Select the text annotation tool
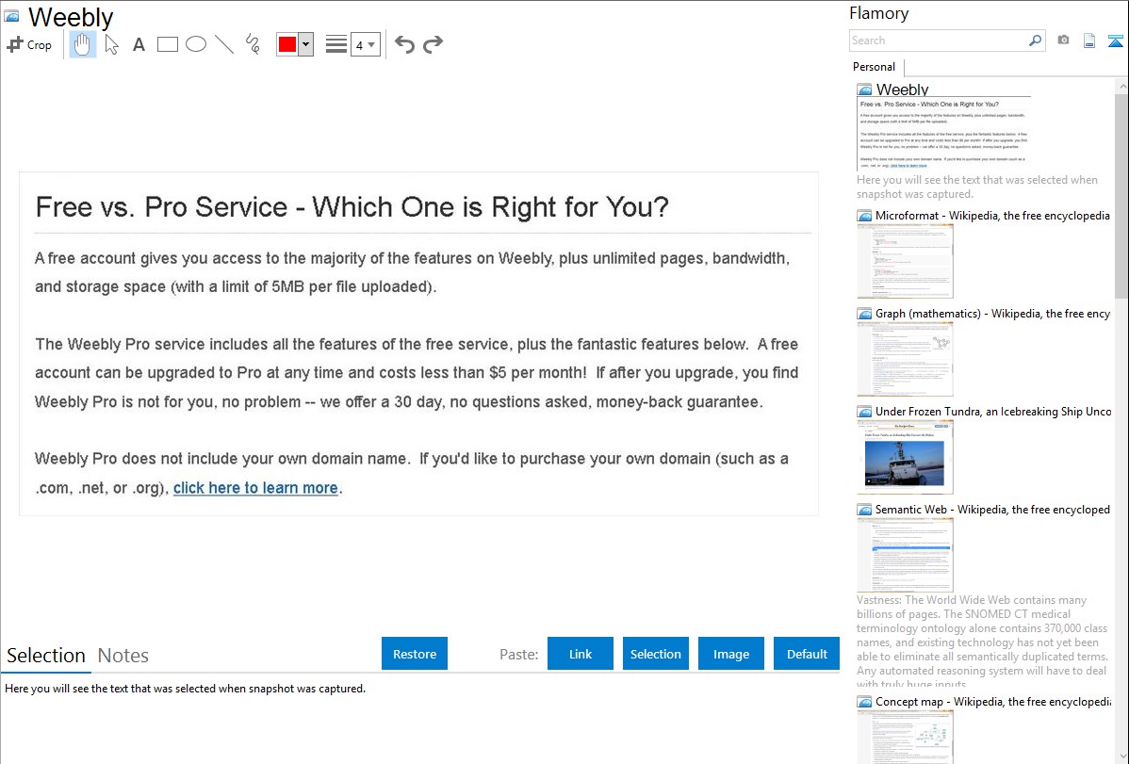Screen dimensions: 1129x764 click(x=139, y=44)
